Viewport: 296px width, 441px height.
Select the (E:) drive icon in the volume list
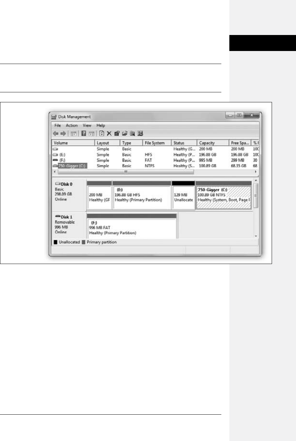[x=55, y=155]
